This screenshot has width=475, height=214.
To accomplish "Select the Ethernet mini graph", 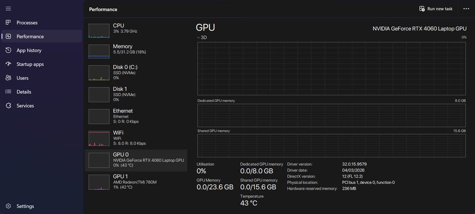I will [x=99, y=116].
